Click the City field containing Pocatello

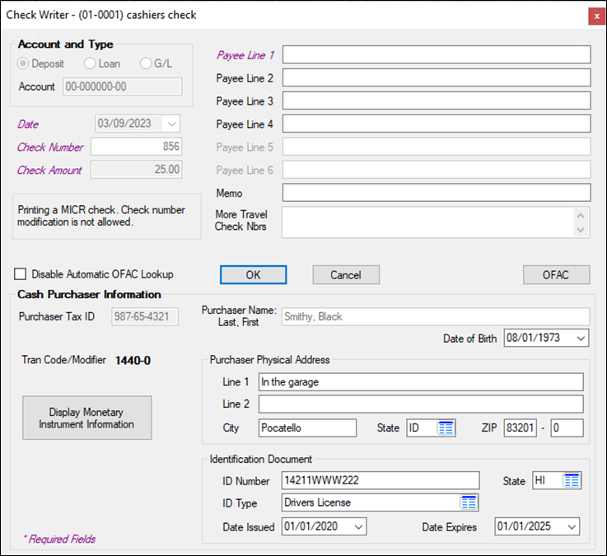307,428
